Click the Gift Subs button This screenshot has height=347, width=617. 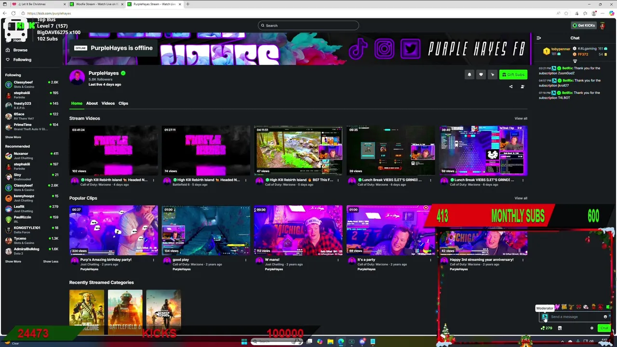513,75
